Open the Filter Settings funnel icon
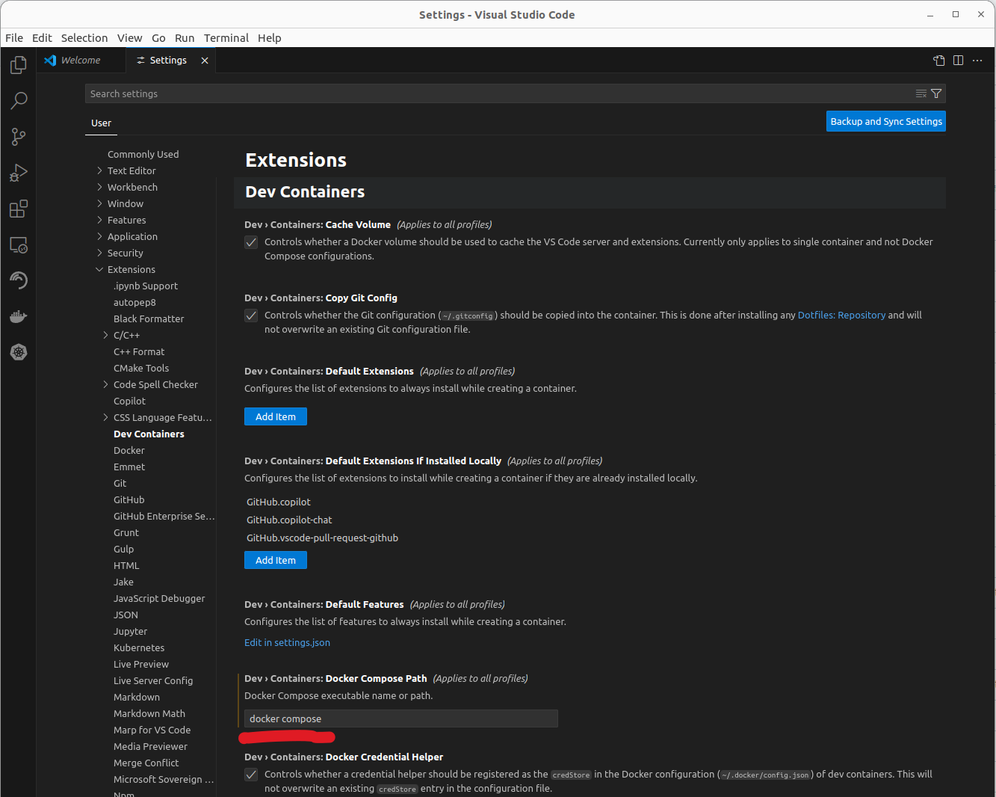The height and width of the screenshot is (797, 996). coord(937,93)
